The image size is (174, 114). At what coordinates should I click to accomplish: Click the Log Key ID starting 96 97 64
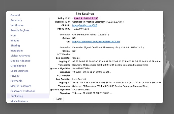pyautogui.click(x=117, y=62)
